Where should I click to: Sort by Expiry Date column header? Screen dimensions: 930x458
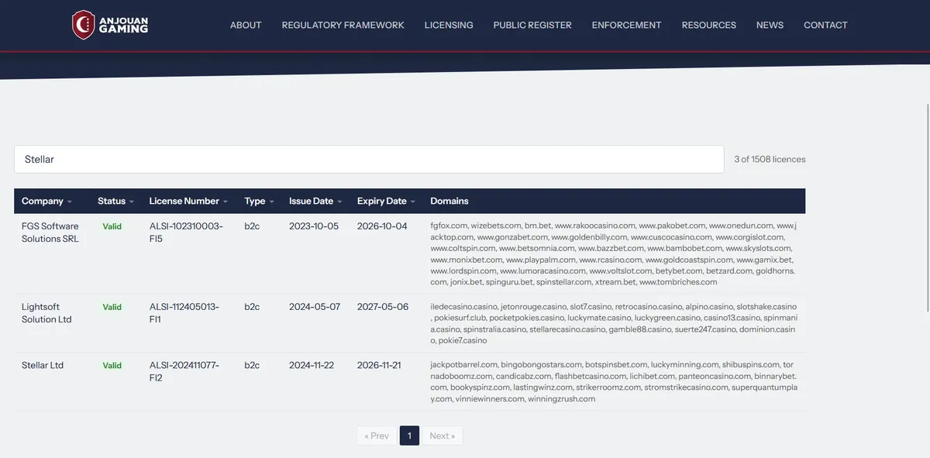click(x=386, y=201)
